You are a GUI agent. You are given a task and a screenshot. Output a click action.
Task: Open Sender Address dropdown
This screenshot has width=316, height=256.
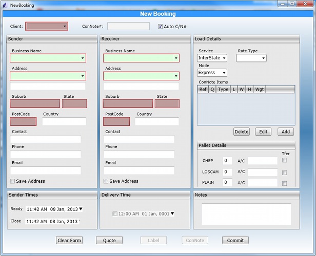48,76
